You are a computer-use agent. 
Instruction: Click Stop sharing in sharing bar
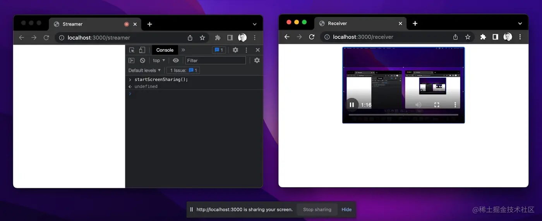tap(317, 209)
